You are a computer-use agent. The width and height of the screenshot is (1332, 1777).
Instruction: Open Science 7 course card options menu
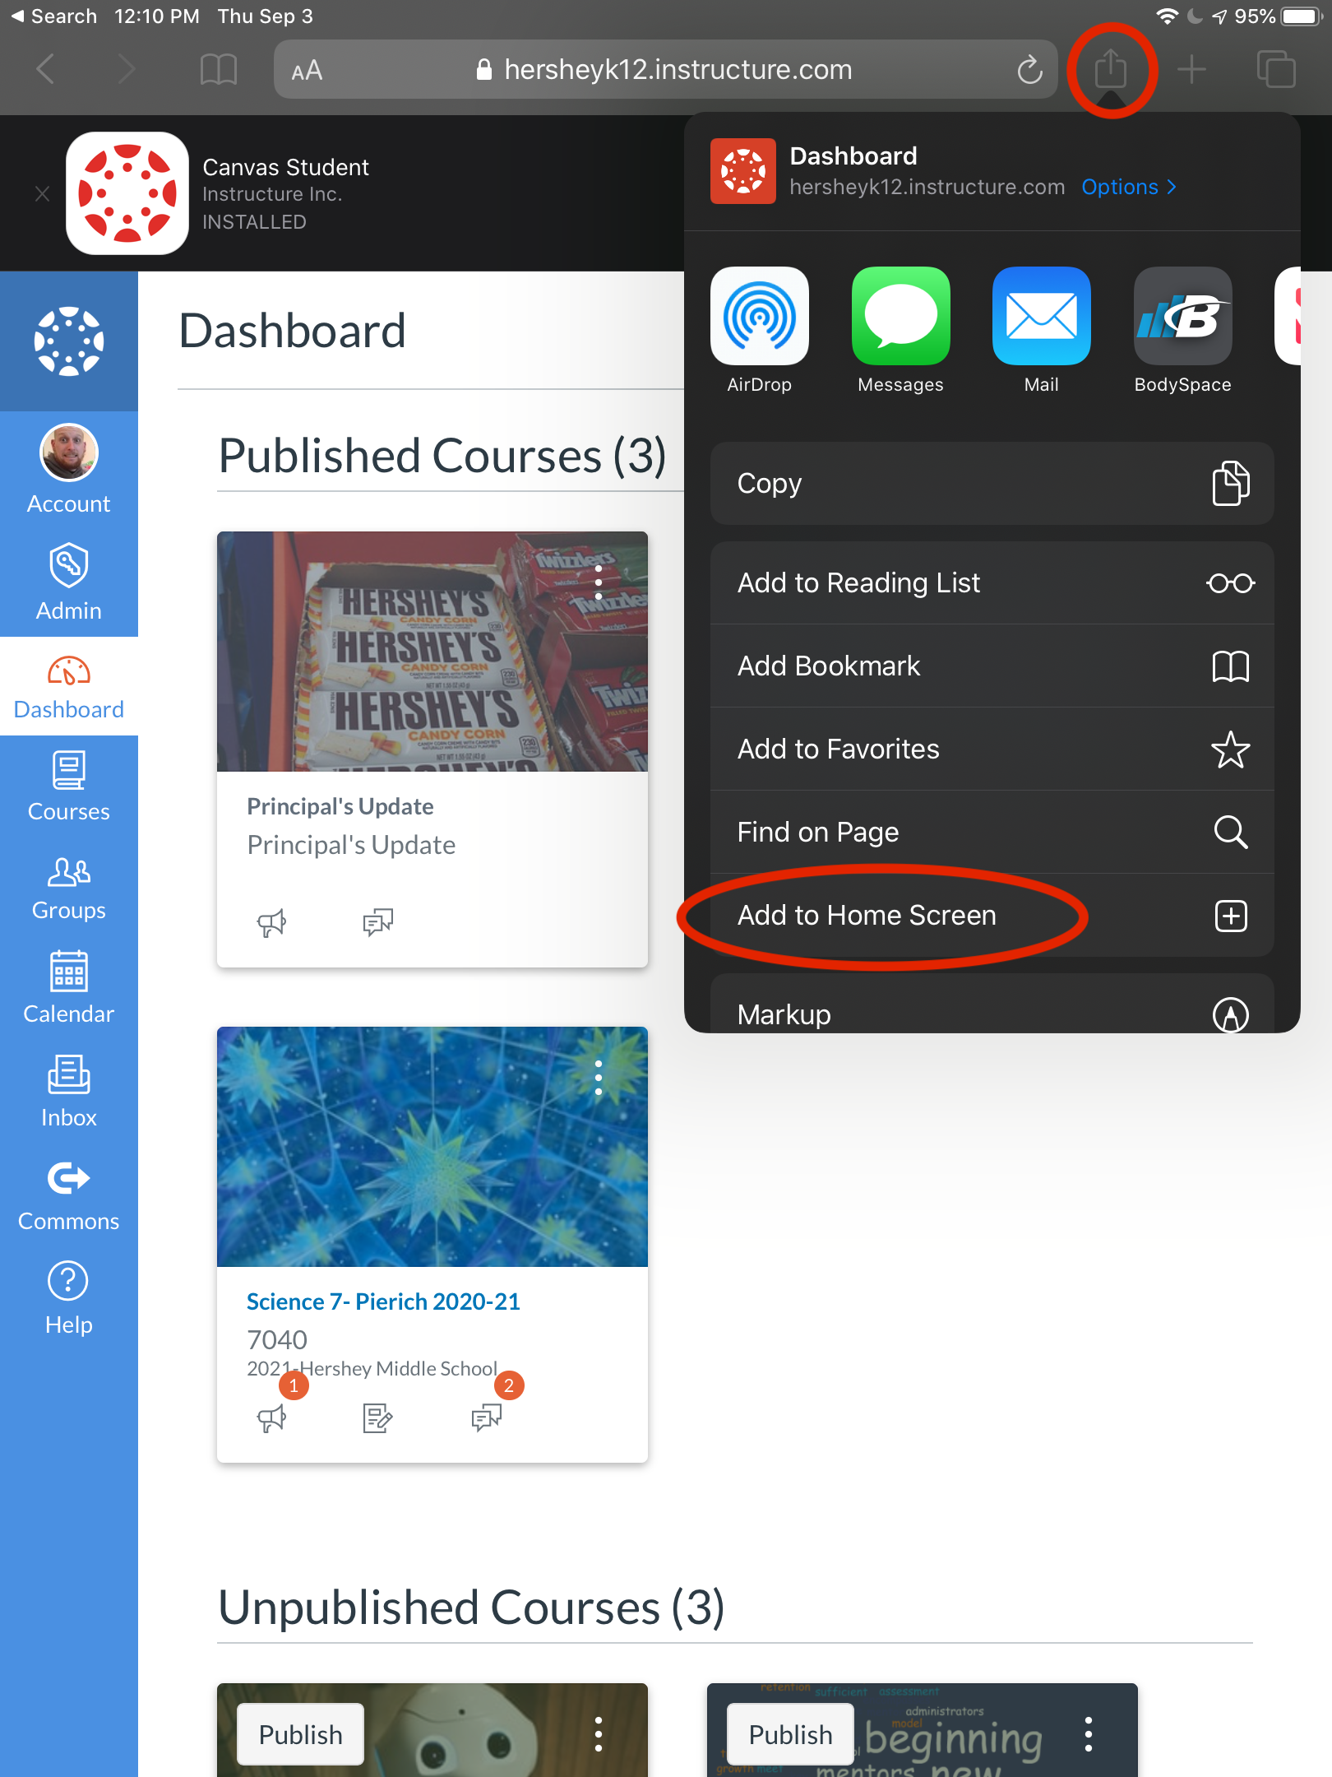pos(599,1077)
